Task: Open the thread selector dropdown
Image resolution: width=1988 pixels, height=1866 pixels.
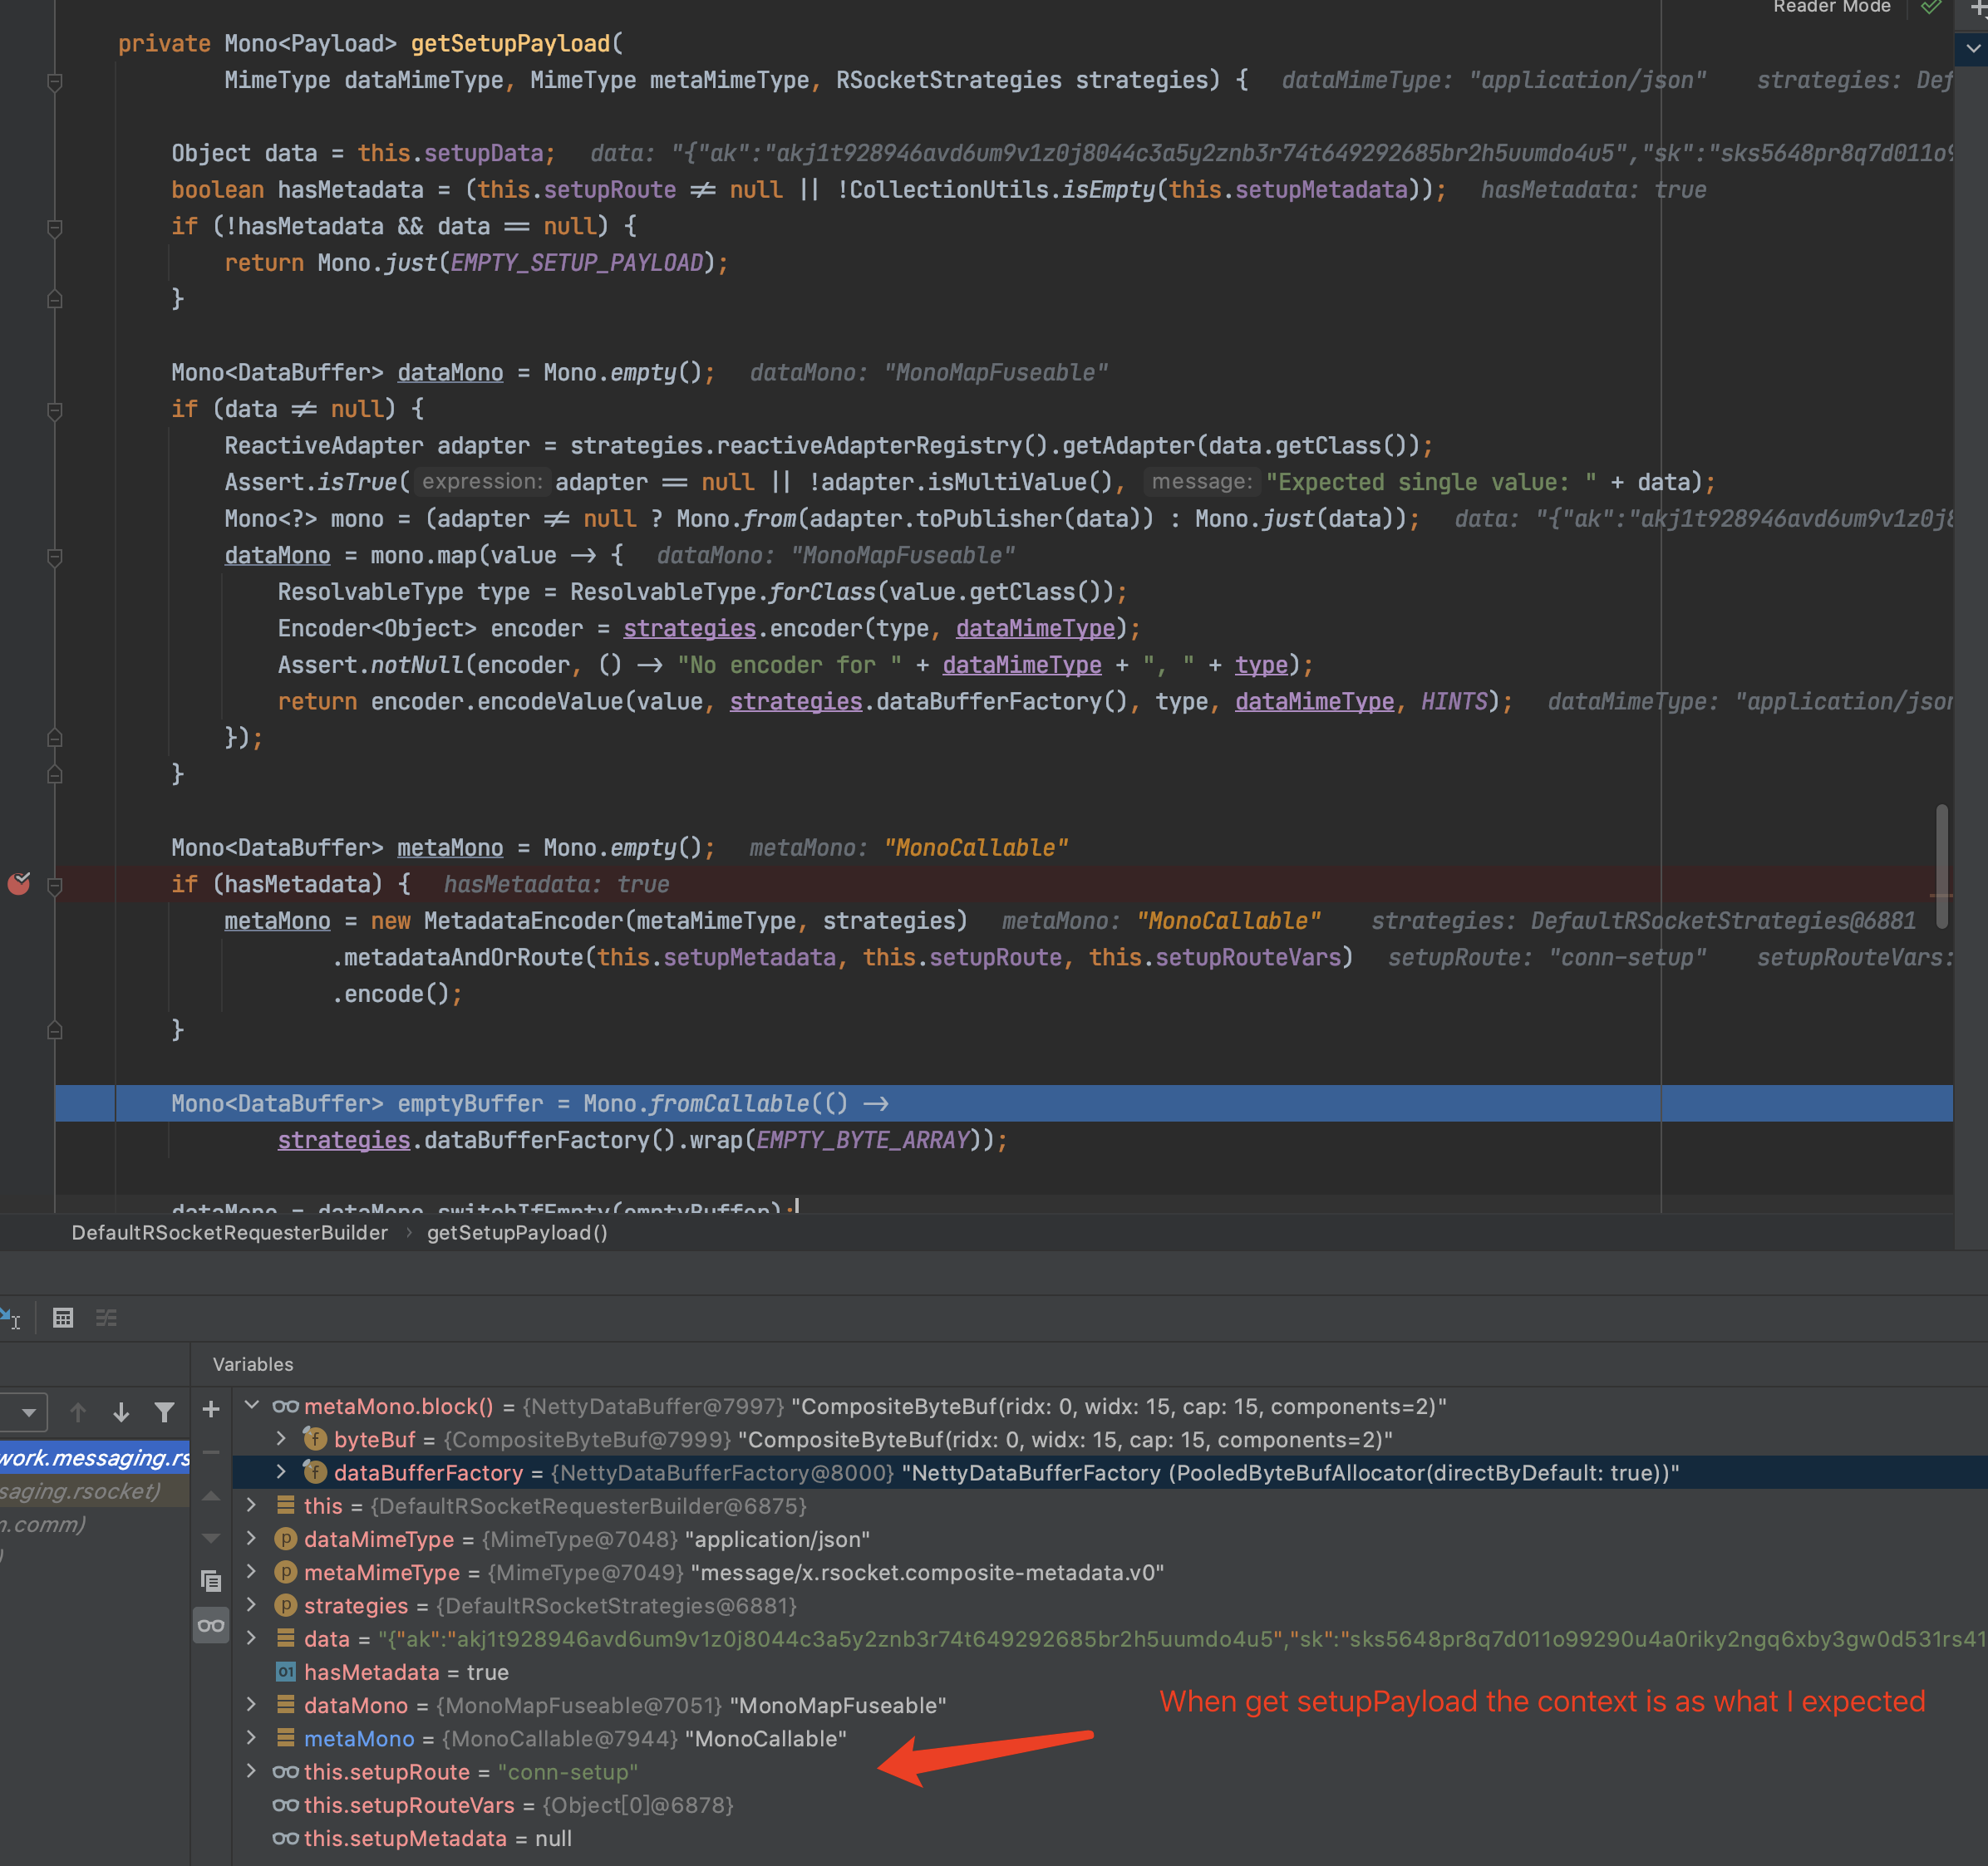Action: click(24, 1412)
